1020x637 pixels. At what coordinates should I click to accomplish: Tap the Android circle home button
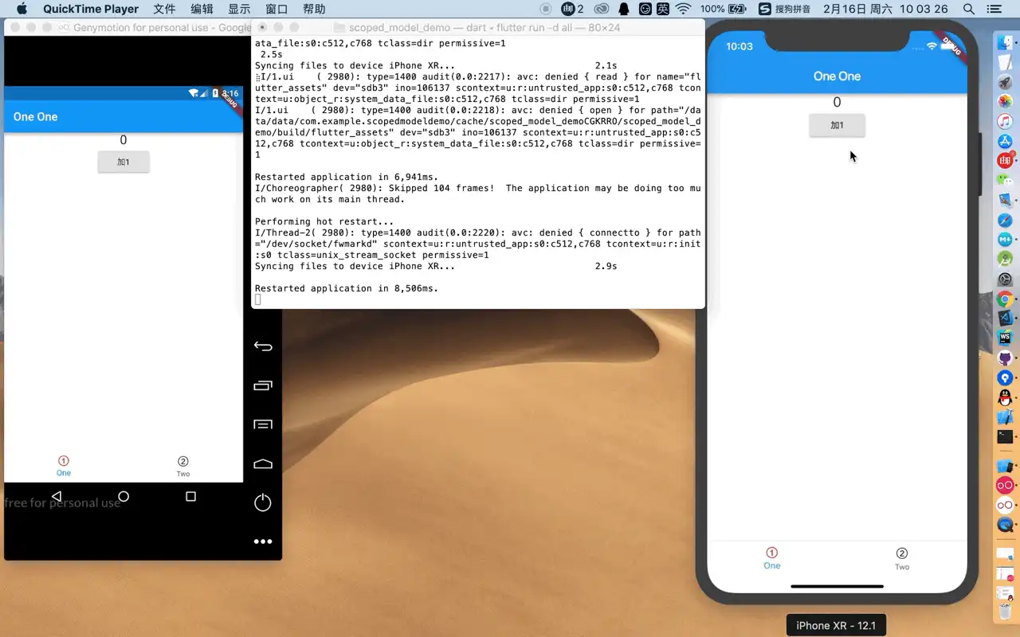click(x=124, y=496)
